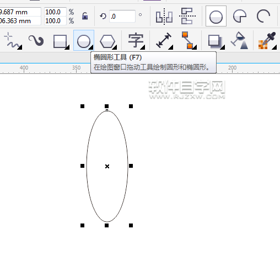Pick the Freehand curve tool
Viewport: 280px width, 266px height.
(x=13, y=41)
